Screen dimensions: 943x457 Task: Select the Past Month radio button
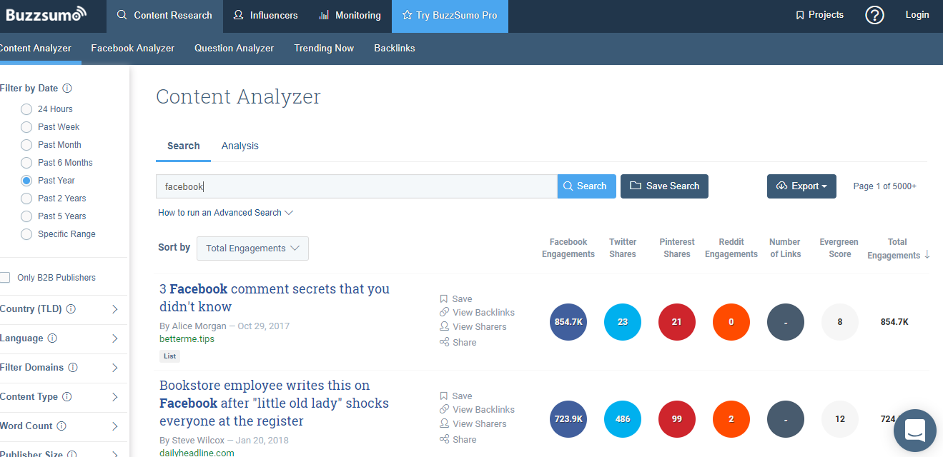point(26,145)
